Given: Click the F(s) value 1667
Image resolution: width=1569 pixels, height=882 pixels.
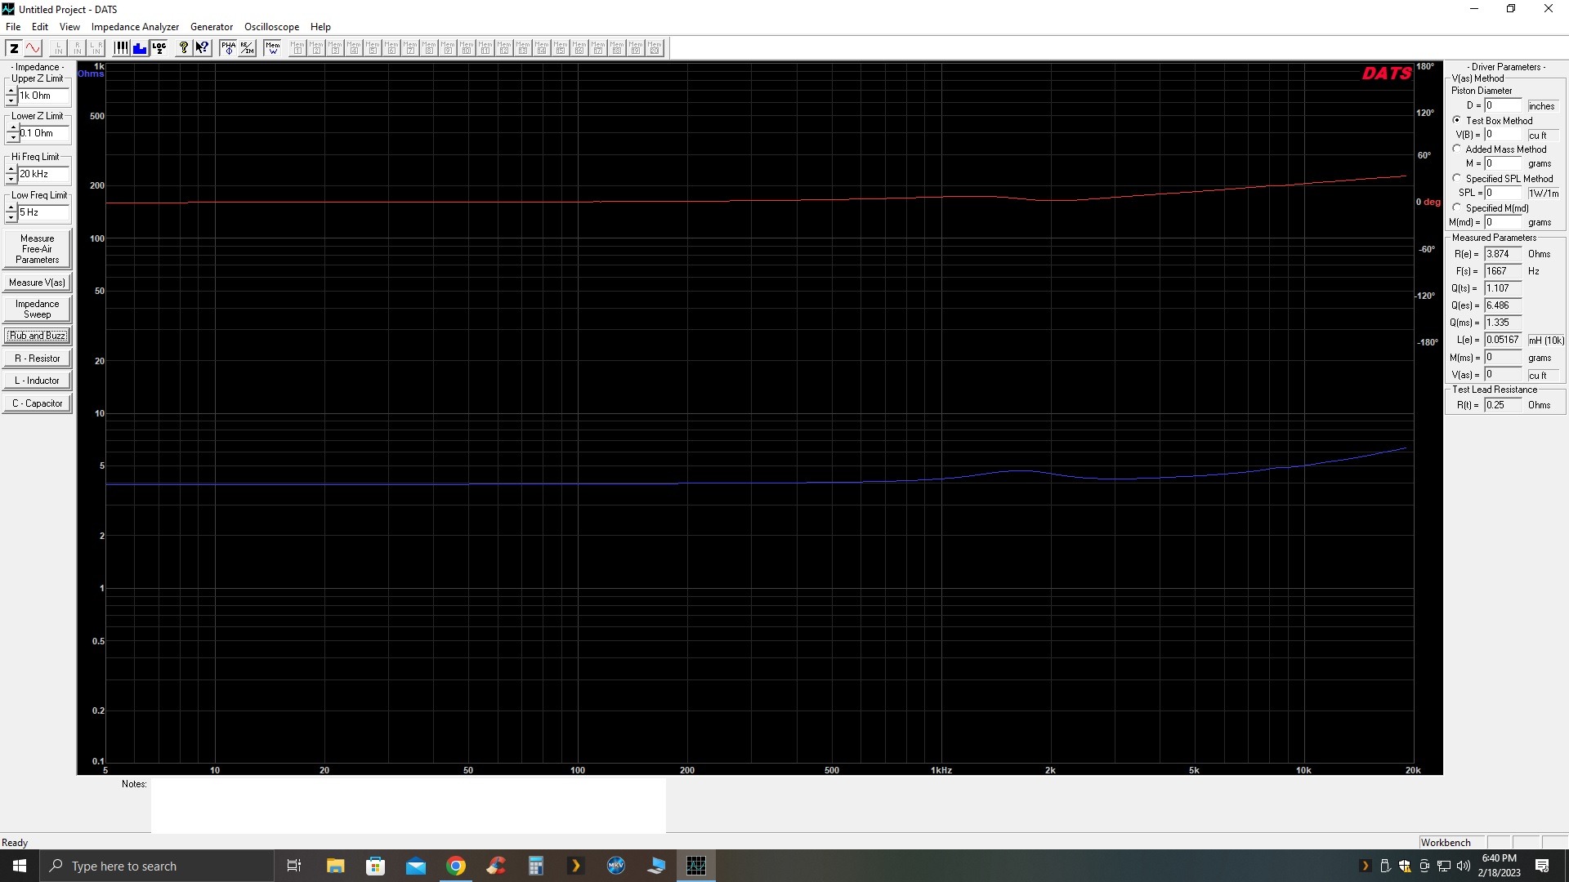Looking at the screenshot, I should 1503,271.
